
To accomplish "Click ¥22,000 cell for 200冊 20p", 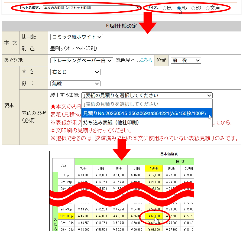I will point(171,175).
